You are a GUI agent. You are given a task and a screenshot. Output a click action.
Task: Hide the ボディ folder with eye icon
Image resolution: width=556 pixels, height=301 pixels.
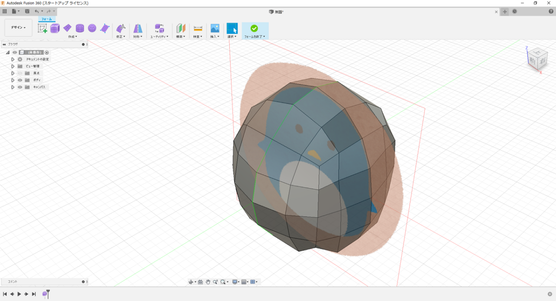[20, 80]
